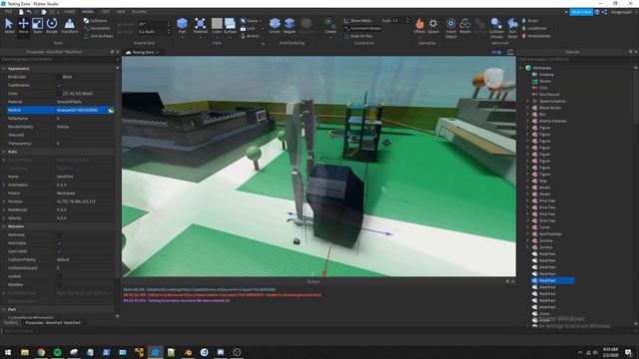Viewport: 639px width, 359px height.
Task: Expand the Orientation property row
Action: 4,184
